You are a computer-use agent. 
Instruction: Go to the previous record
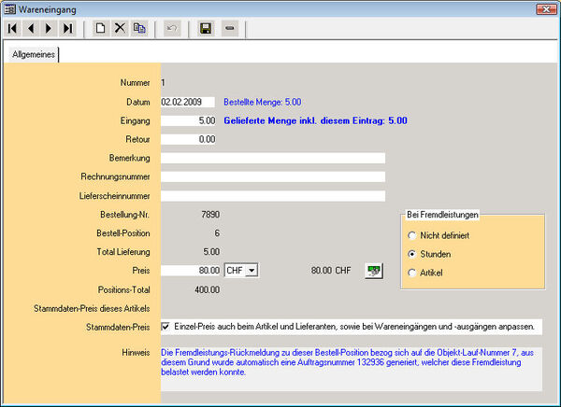coord(31,29)
